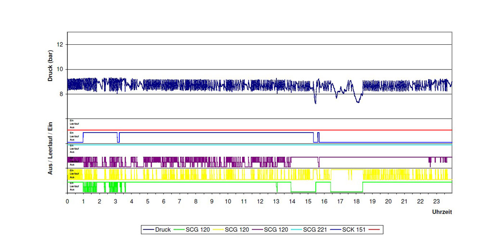Click the red line sample in legend

point(374,229)
